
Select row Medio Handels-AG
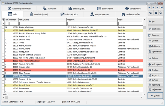coord(74,30)
